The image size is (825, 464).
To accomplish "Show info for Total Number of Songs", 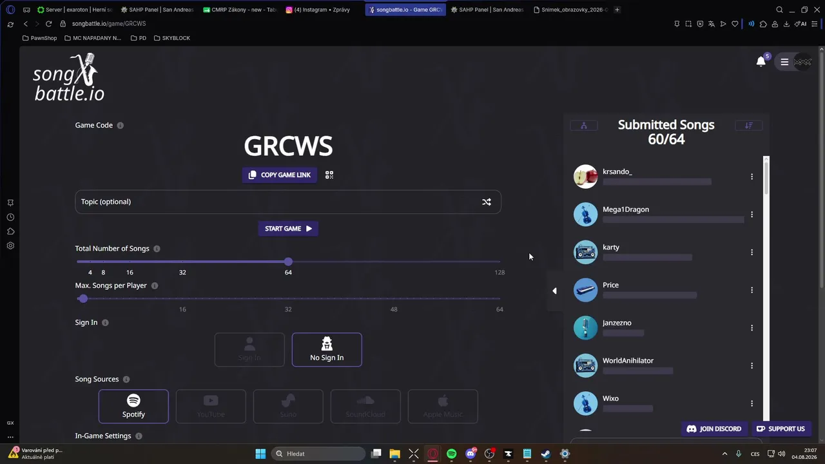I will tap(157, 249).
